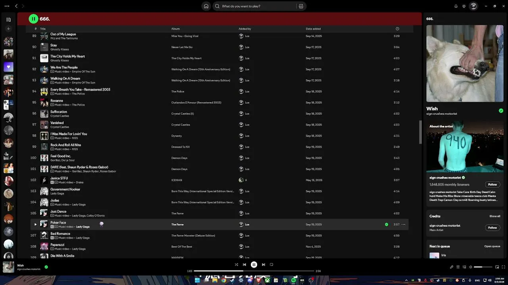Skip to the next track

pos(263,265)
